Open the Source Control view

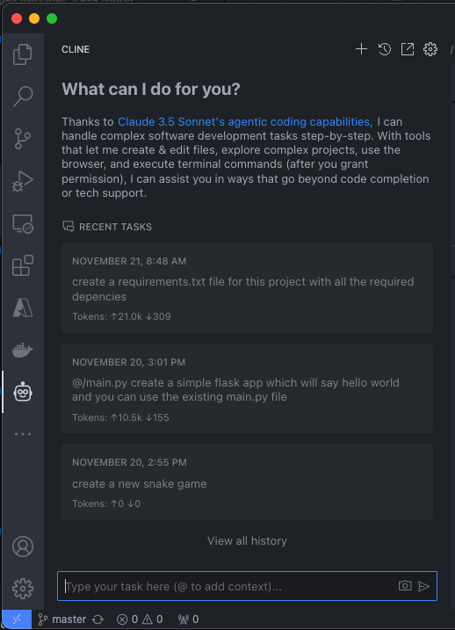point(23,139)
